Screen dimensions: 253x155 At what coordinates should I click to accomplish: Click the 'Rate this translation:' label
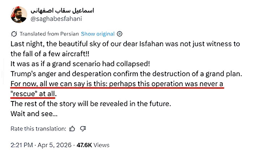[x=38, y=129]
